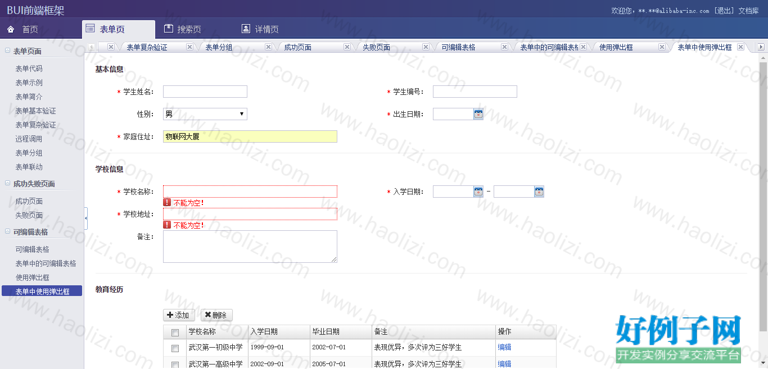The image size is (768, 369).
Task: Close the 可编辑表格 tab
Action: tap(504, 47)
